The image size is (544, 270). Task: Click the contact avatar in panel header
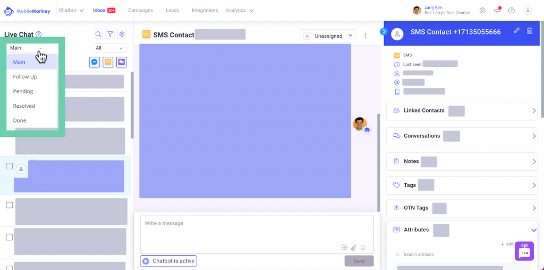(397, 34)
